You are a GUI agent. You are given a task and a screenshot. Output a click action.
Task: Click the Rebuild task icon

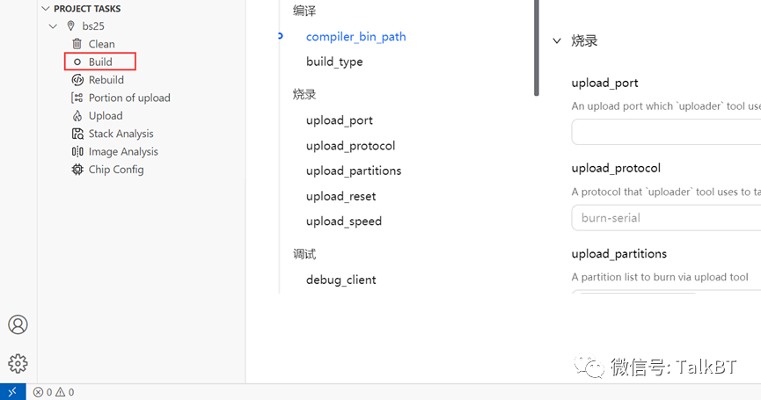tap(77, 80)
